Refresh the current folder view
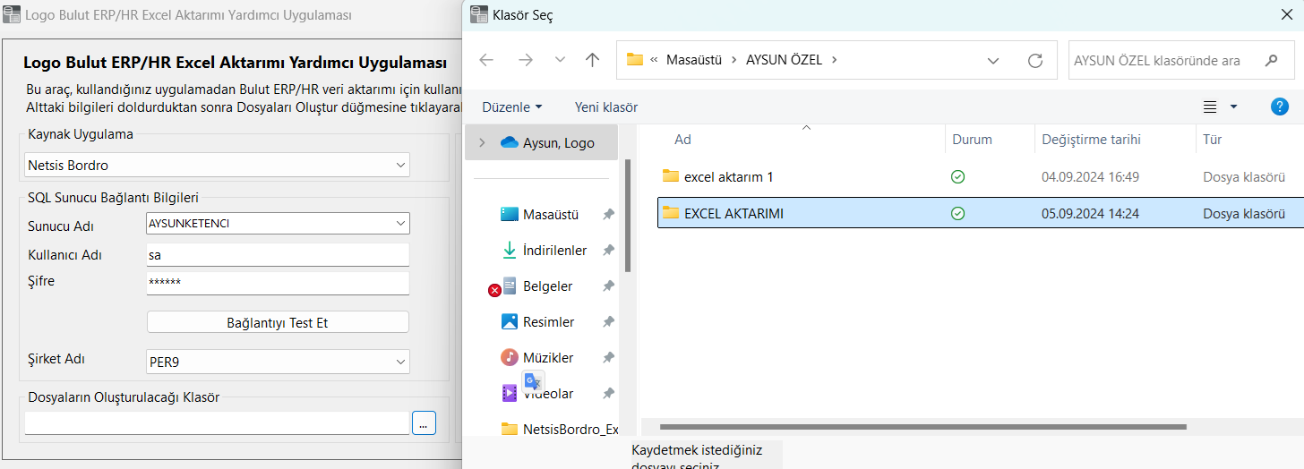Screen dimensions: 1304x469 coord(1035,60)
